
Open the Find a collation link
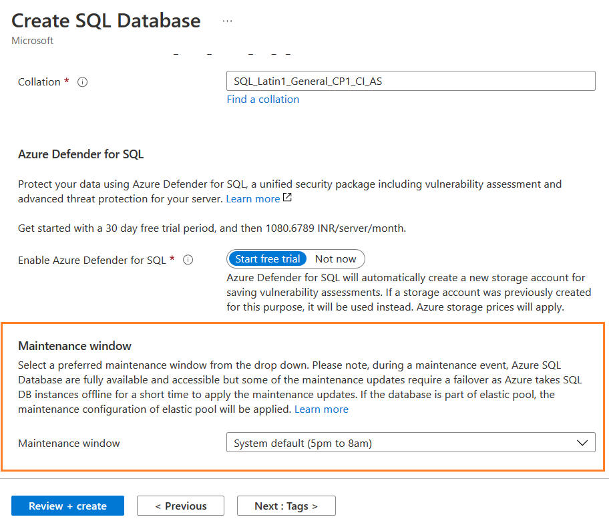[262, 100]
